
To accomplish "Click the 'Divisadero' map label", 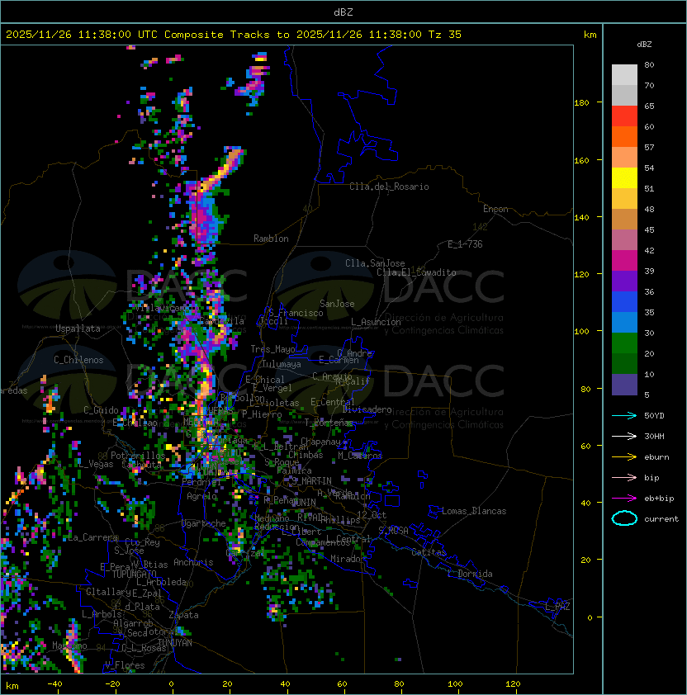I will (x=367, y=409).
